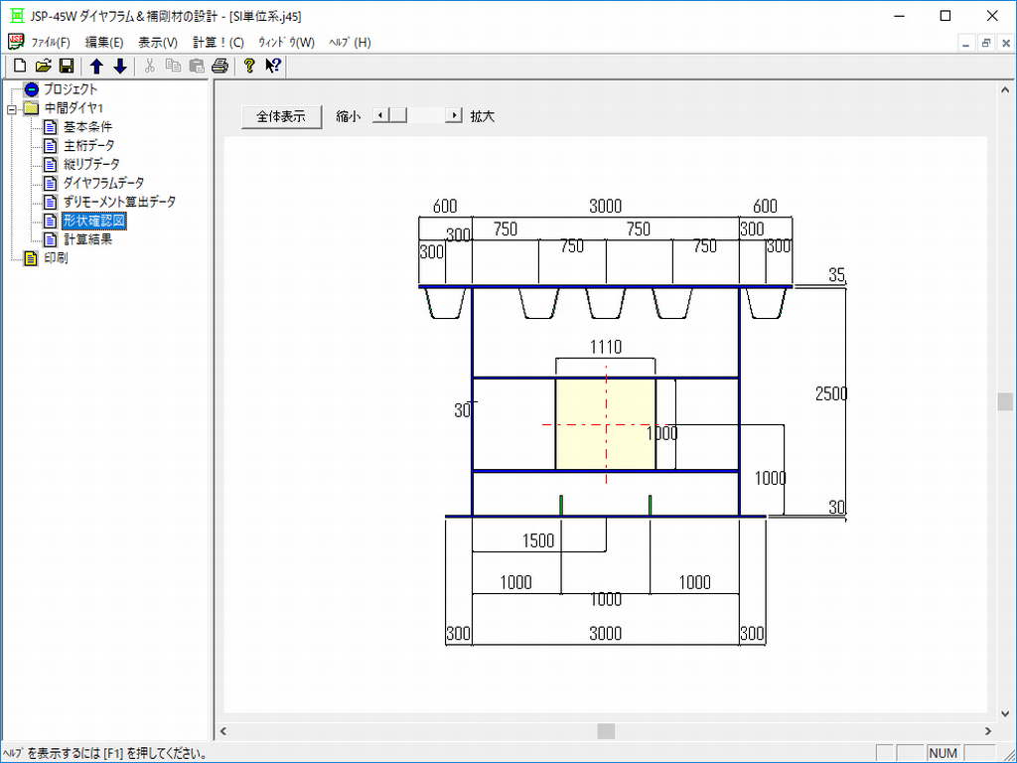
Task: Open a file with the folder icon
Action: (43, 67)
